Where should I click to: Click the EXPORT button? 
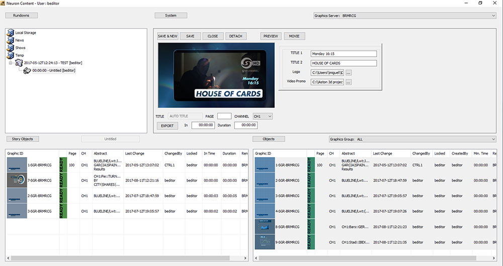[x=167, y=126]
